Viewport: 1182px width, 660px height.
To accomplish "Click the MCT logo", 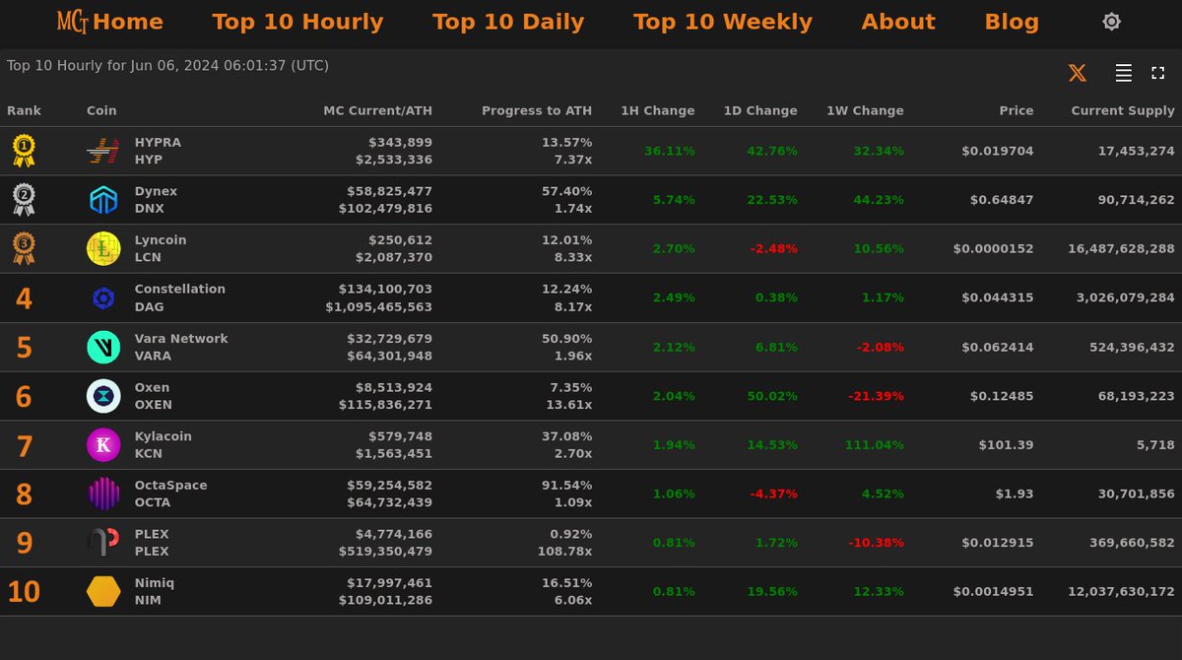I will 73,22.
